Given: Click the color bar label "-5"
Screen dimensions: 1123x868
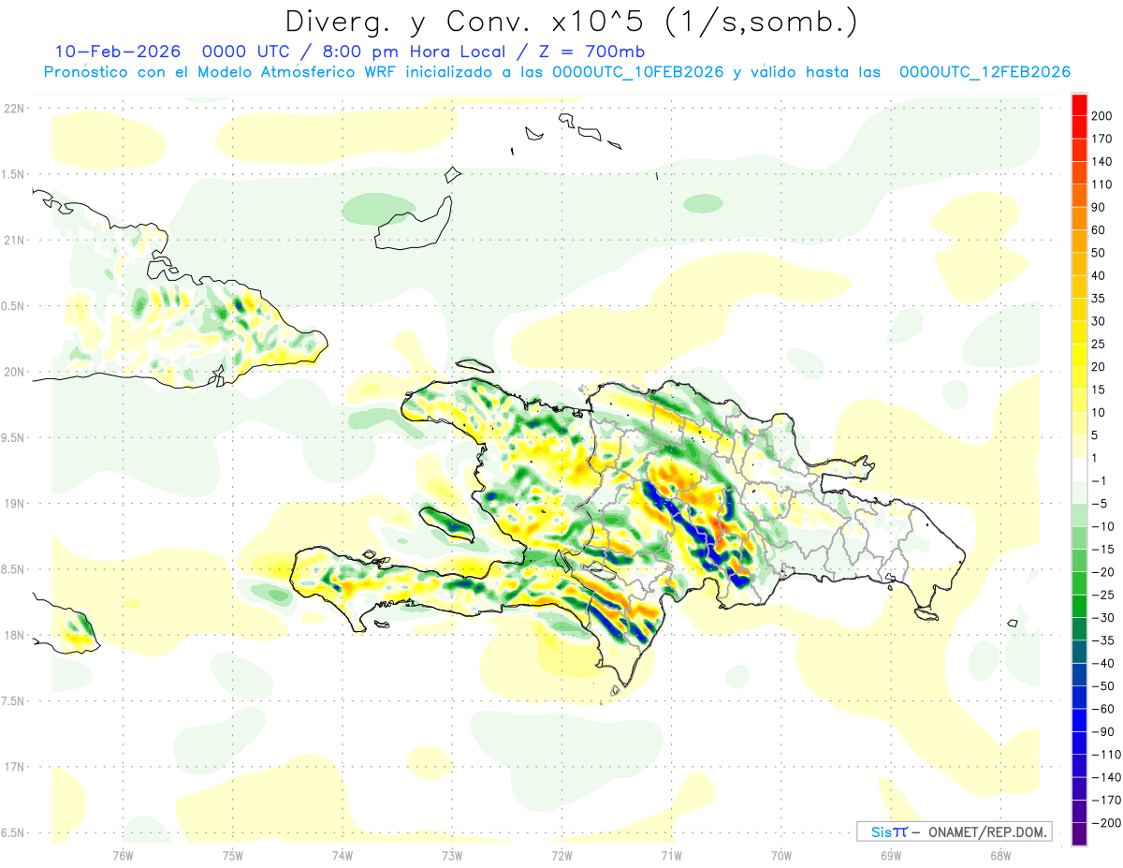Looking at the screenshot, I should coord(1101,504).
